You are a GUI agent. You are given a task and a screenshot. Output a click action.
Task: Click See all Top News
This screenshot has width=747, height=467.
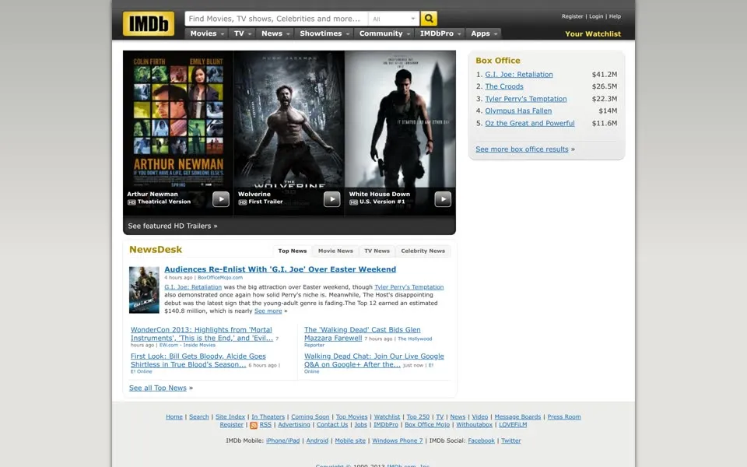pyautogui.click(x=158, y=388)
